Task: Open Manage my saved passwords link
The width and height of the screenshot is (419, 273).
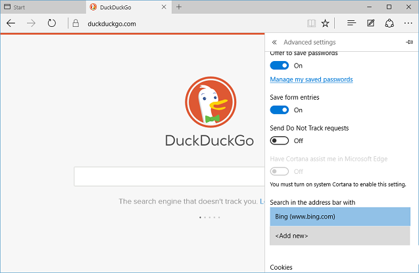Action: [x=311, y=79]
